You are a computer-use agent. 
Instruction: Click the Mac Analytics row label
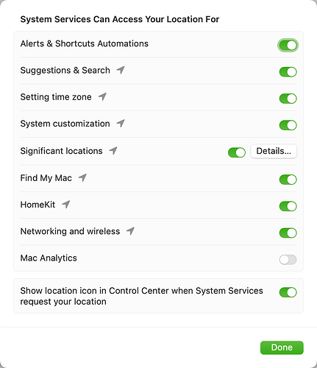point(49,258)
